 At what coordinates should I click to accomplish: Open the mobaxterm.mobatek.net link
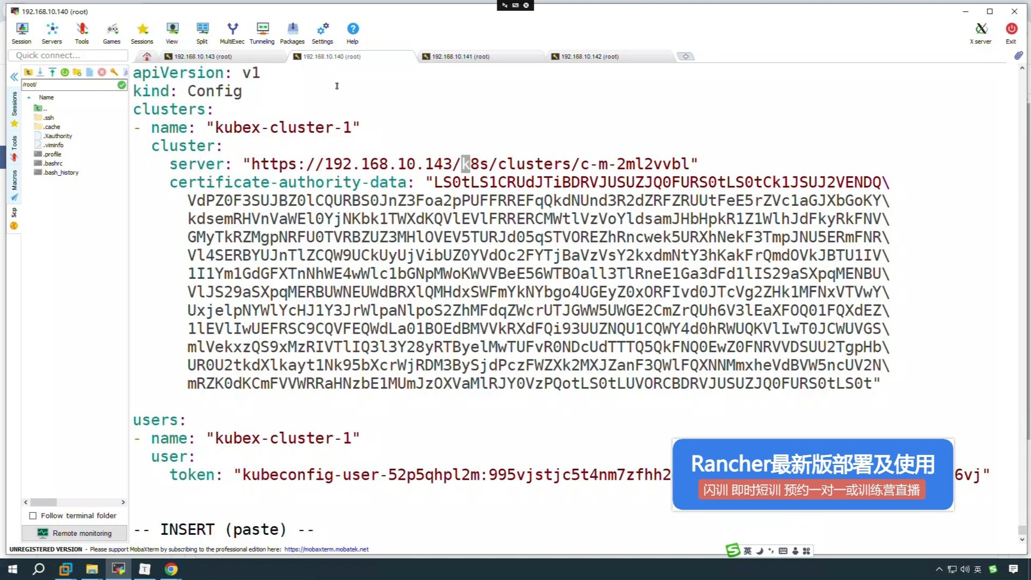pos(326,549)
